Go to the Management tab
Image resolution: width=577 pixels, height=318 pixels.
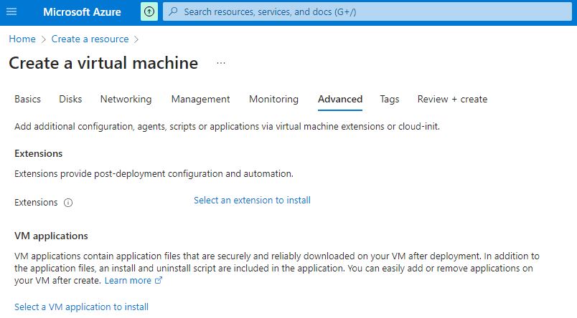(200, 100)
